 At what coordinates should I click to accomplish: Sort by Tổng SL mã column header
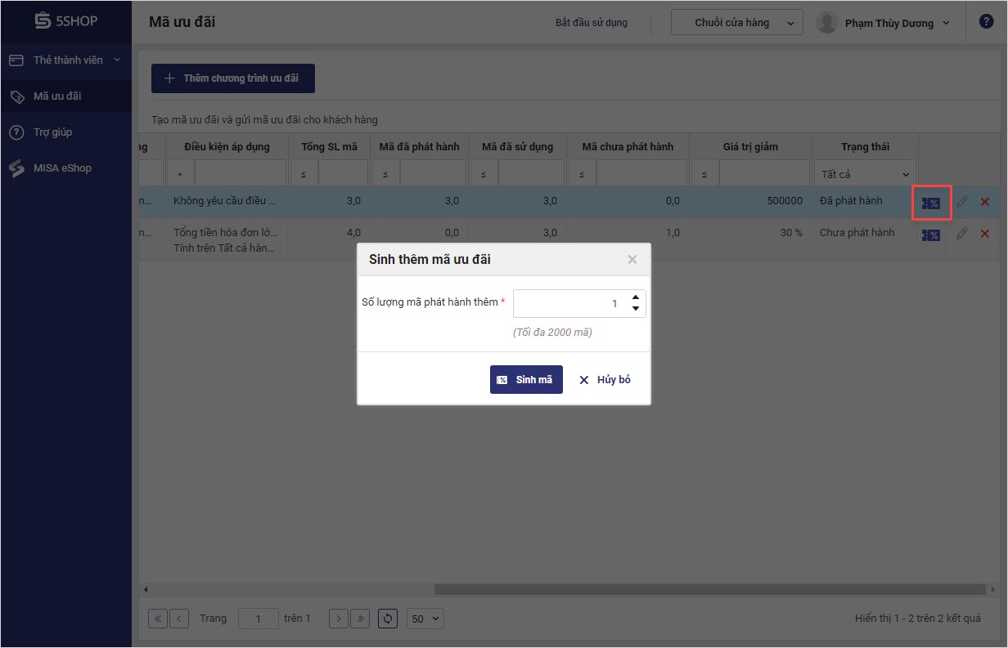330,147
